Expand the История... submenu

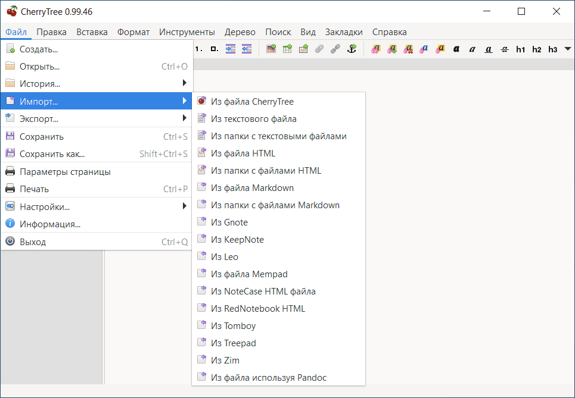point(96,83)
